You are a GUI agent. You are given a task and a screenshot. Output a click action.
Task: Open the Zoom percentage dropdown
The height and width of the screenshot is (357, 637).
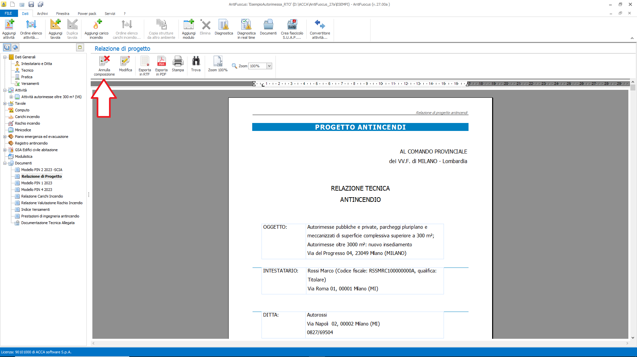pyautogui.click(x=269, y=66)
